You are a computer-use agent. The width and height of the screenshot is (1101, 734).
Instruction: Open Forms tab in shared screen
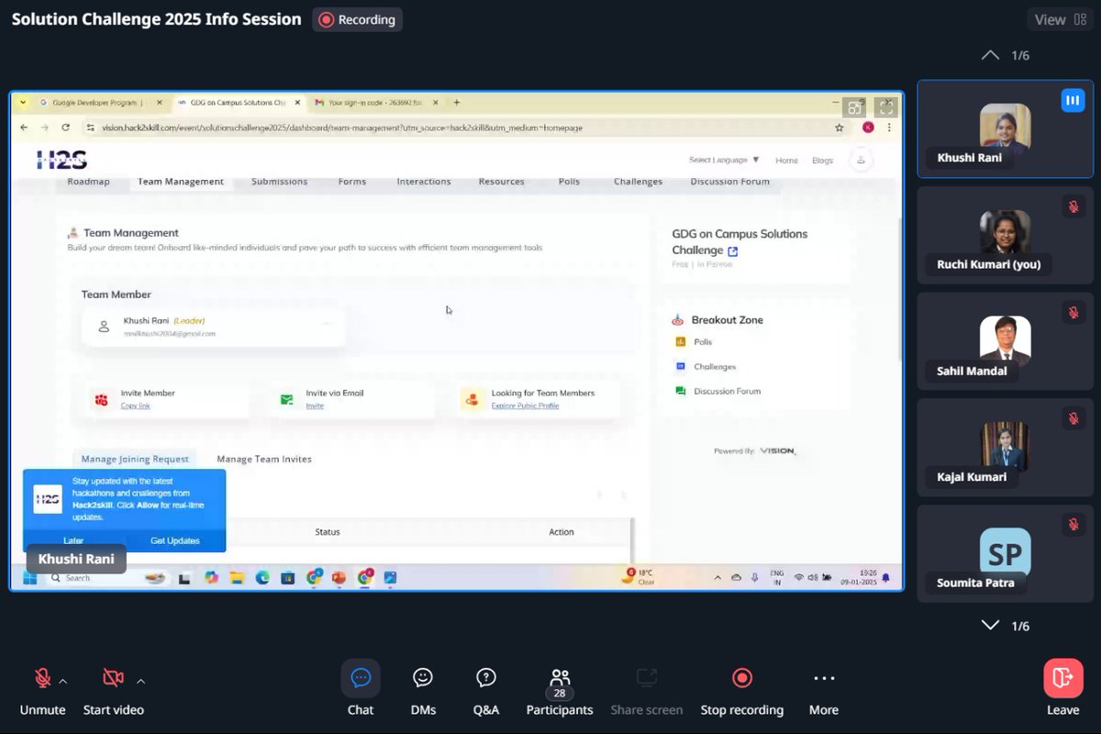point(352,182)
